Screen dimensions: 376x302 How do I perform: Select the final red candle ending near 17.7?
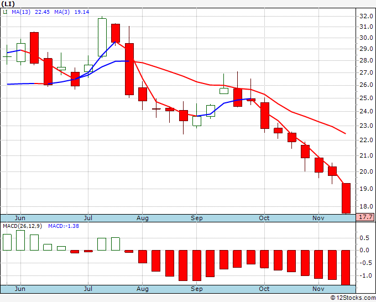click(346, 199)
